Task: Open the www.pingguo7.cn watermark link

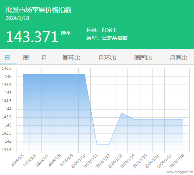Action: [x=180, y=172]
